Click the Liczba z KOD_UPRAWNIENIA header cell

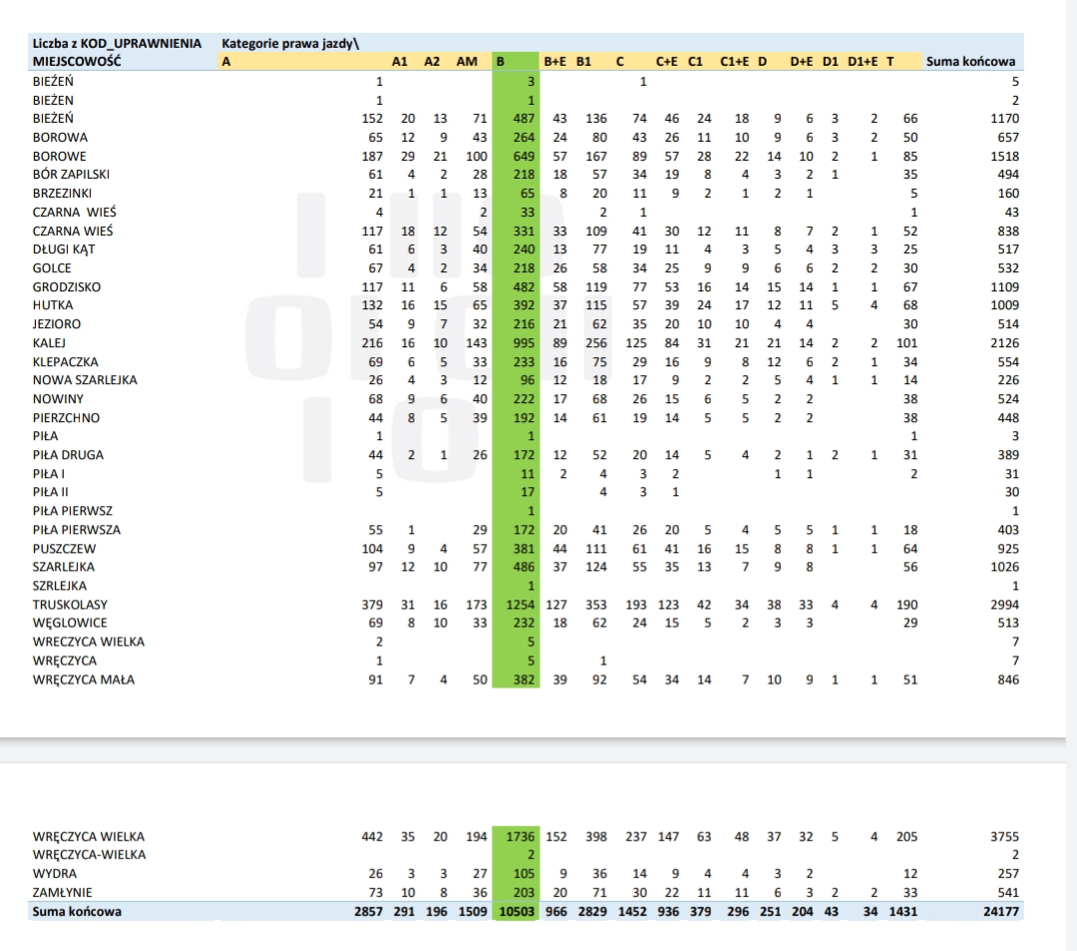(117, 44)
